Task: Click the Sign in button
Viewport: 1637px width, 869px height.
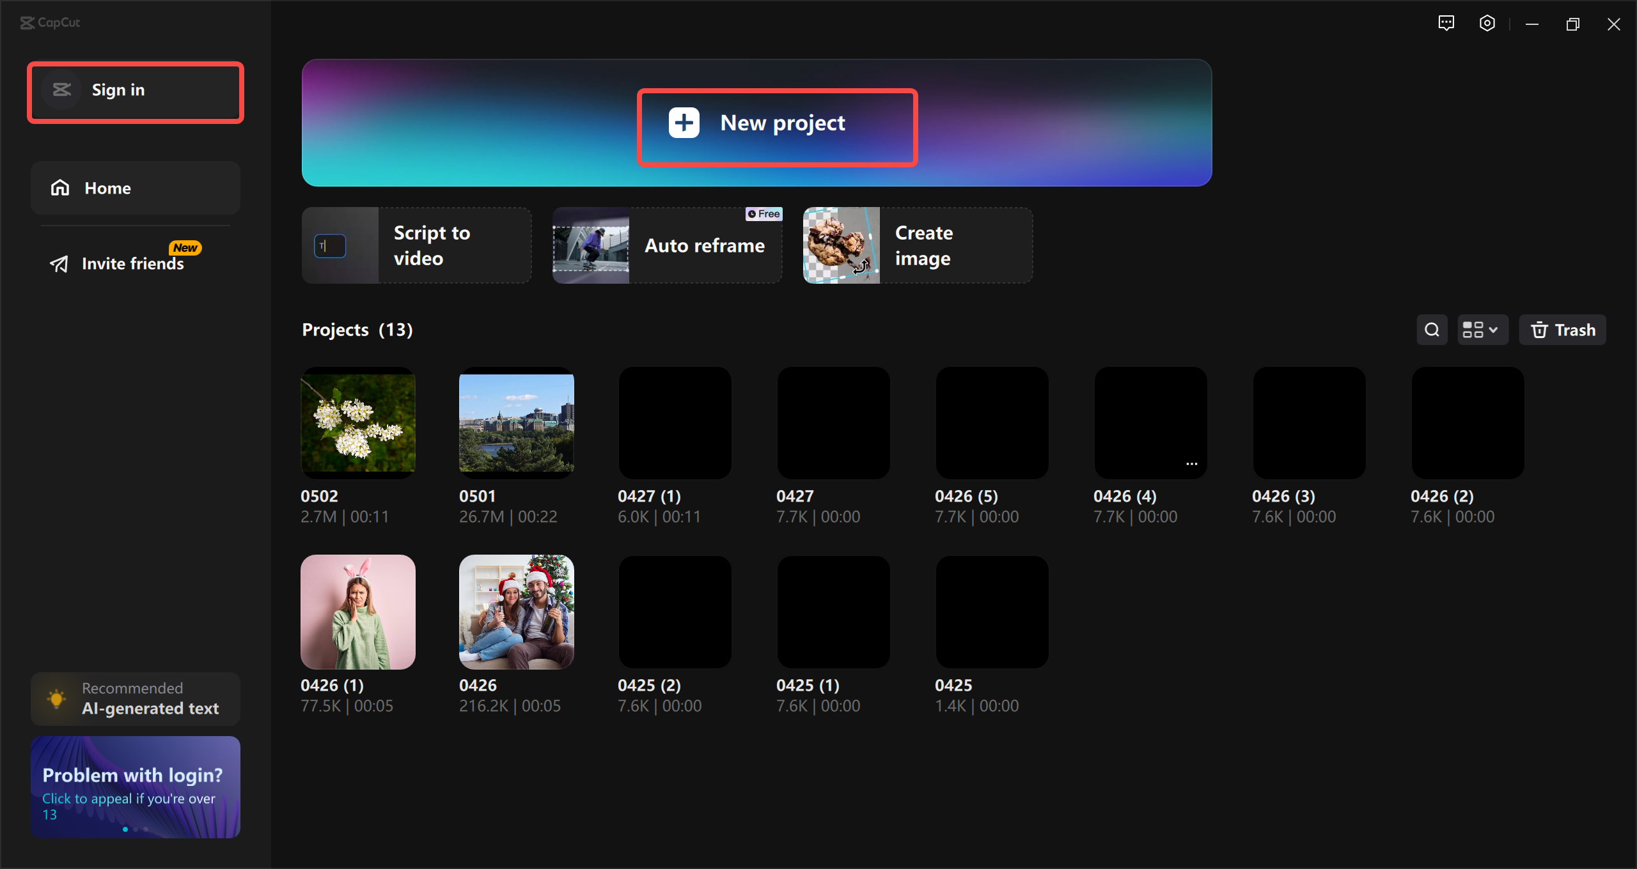Action: click(x=118, y=90)
